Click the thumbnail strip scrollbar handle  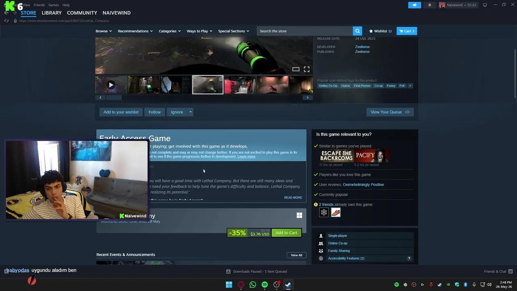pyautogui.click(x=114, y=97)
